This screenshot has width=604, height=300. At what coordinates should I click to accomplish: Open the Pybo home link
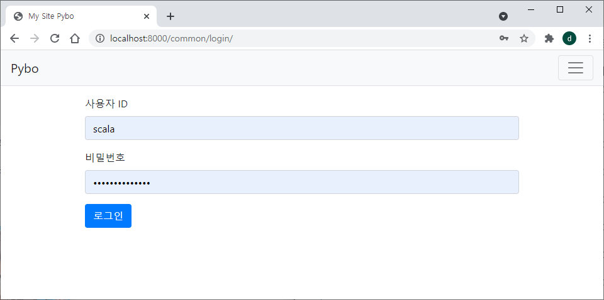(x=25, y=69)
